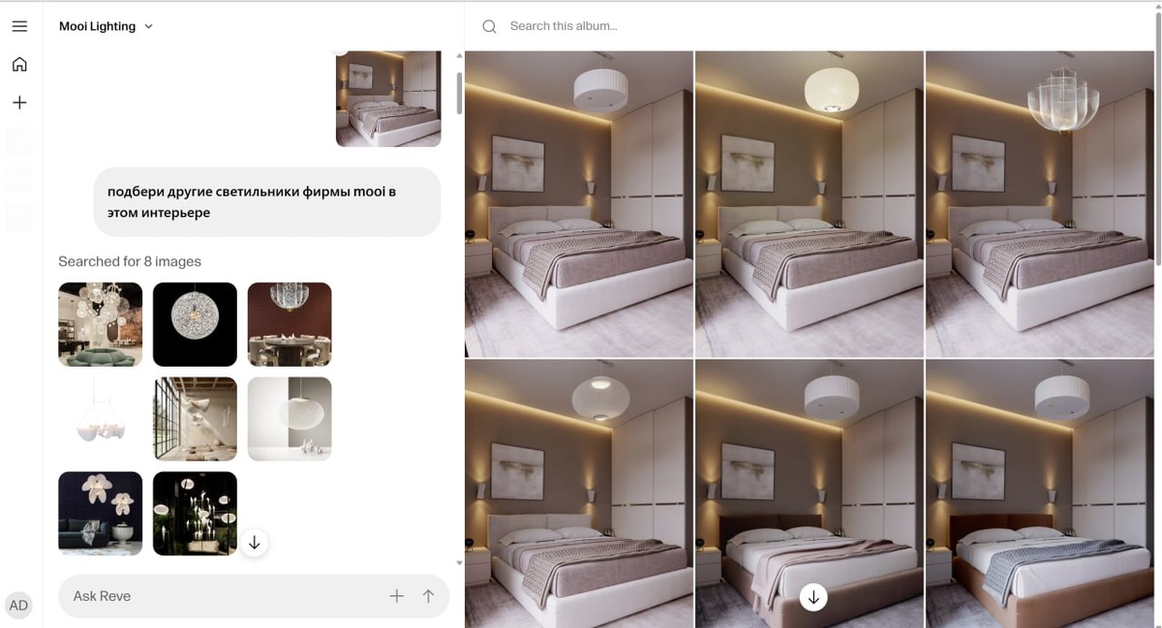Send the message with the up arrow

[x=428, y=596]
